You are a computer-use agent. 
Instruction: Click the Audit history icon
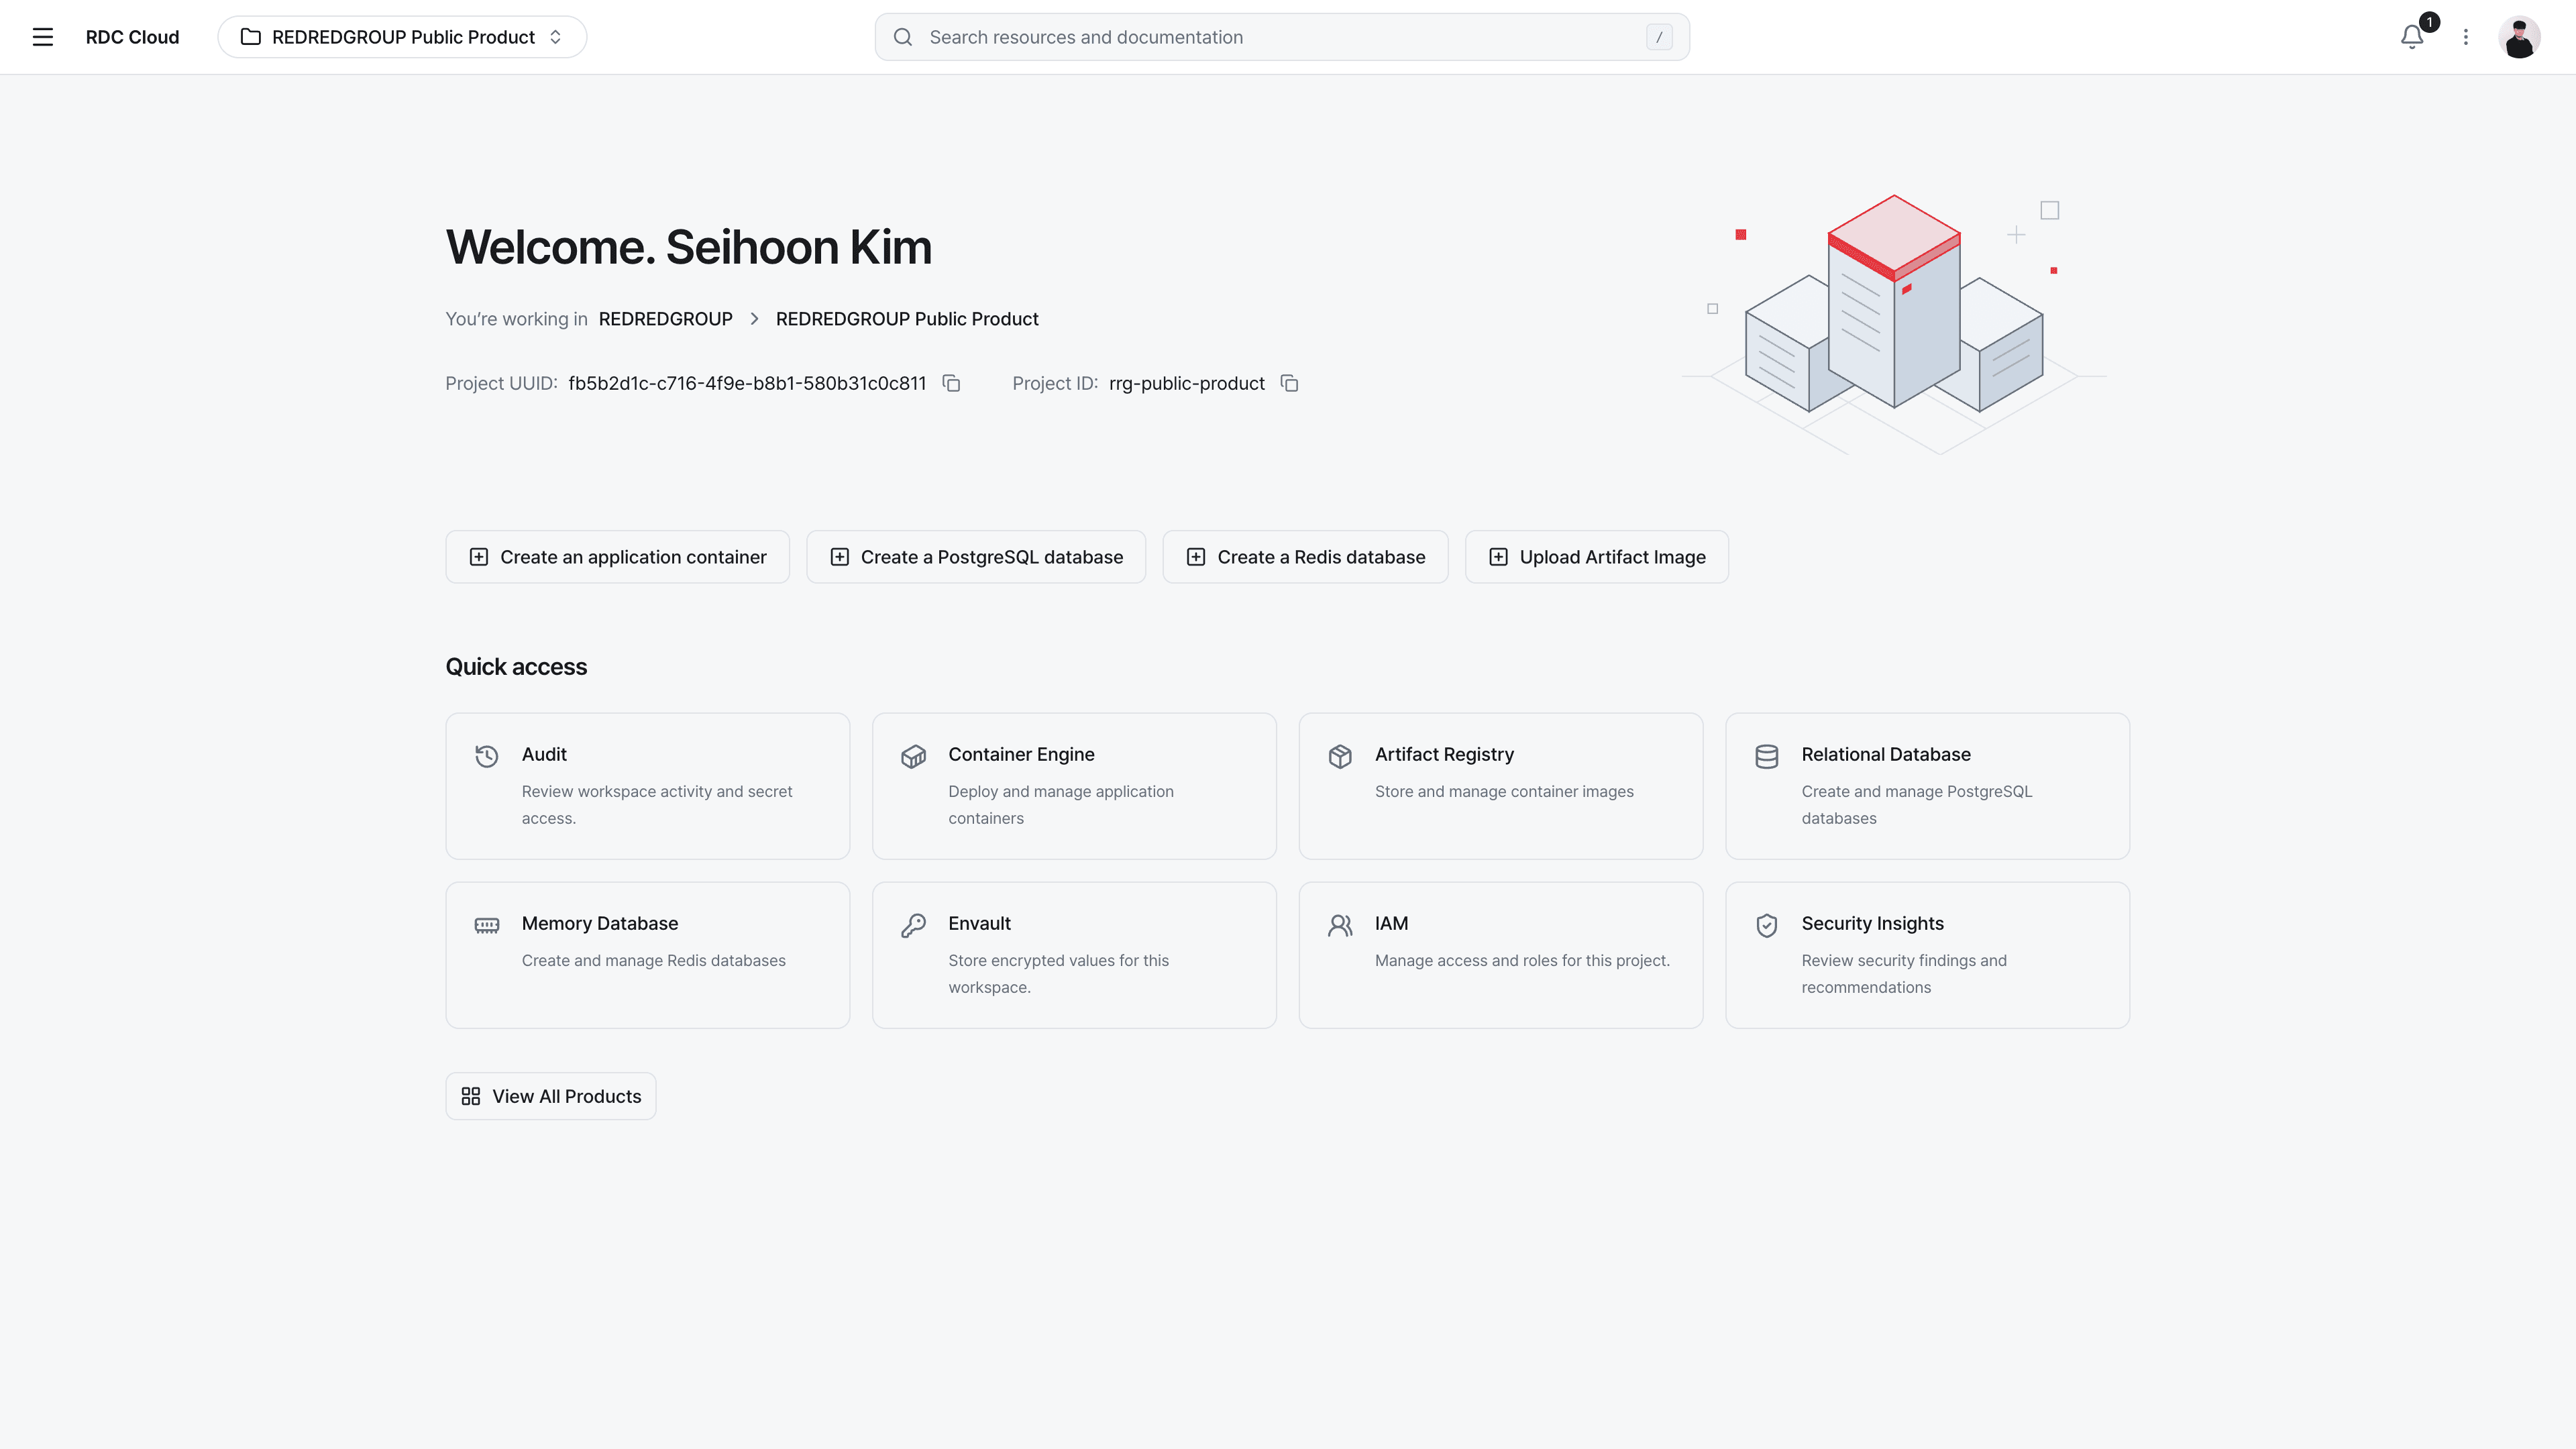point(487,756)
